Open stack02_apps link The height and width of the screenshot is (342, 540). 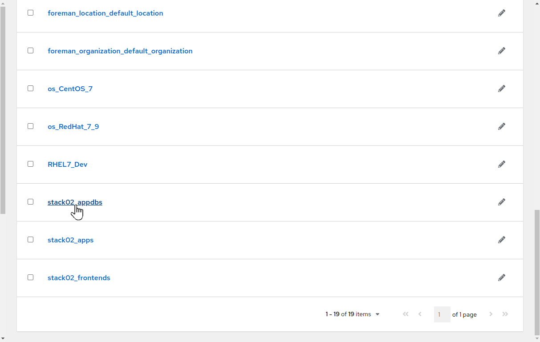pyautogui.click(x=70, y=240)
